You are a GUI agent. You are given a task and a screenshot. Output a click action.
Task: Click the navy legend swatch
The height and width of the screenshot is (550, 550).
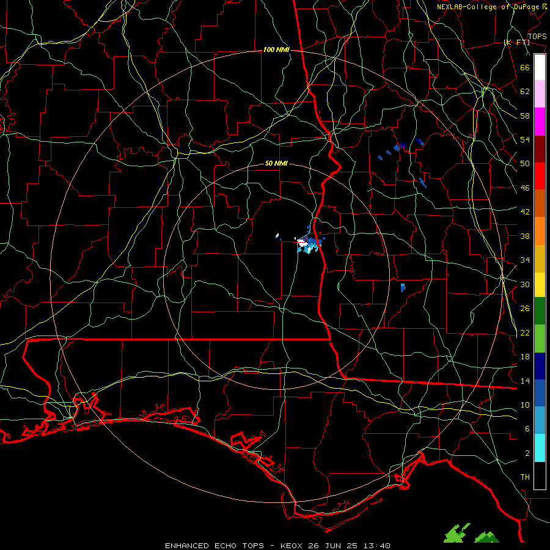tap(540, 366)
